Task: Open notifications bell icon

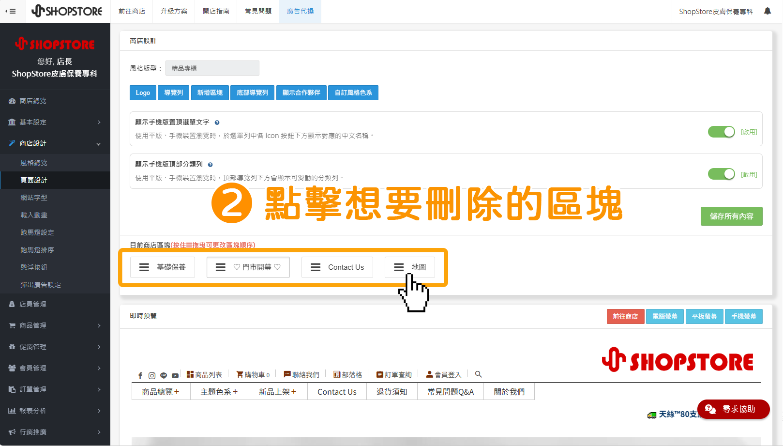Action: [768, 11]
